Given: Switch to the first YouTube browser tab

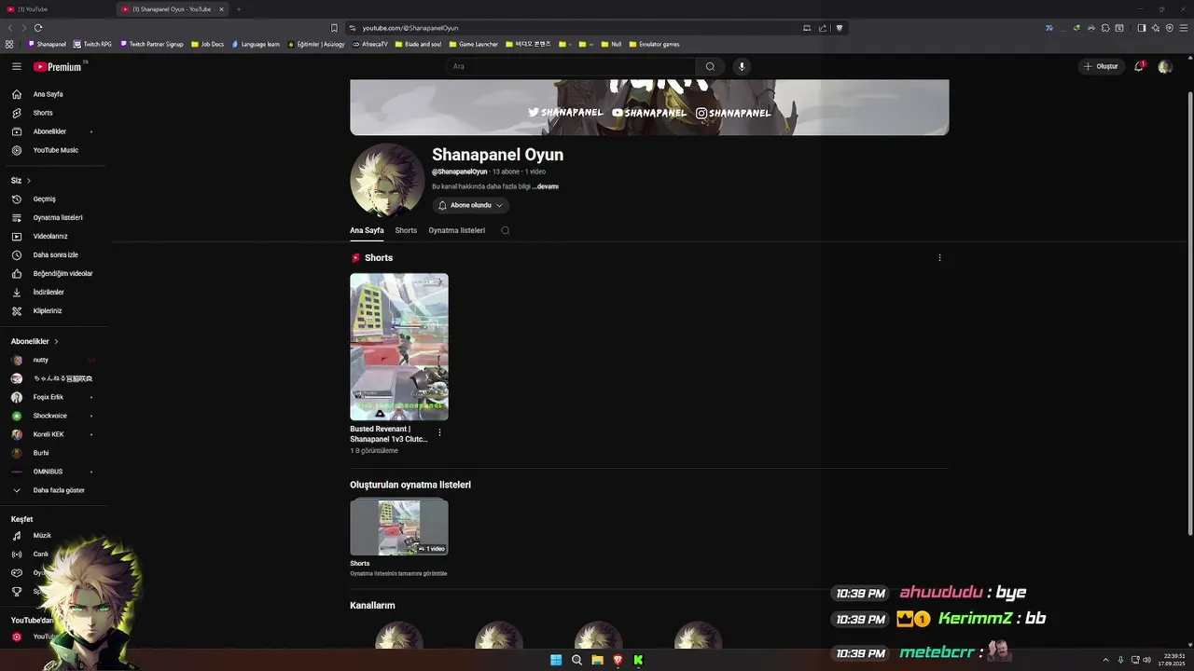Looking at the screenshot, I should point(56,9).
